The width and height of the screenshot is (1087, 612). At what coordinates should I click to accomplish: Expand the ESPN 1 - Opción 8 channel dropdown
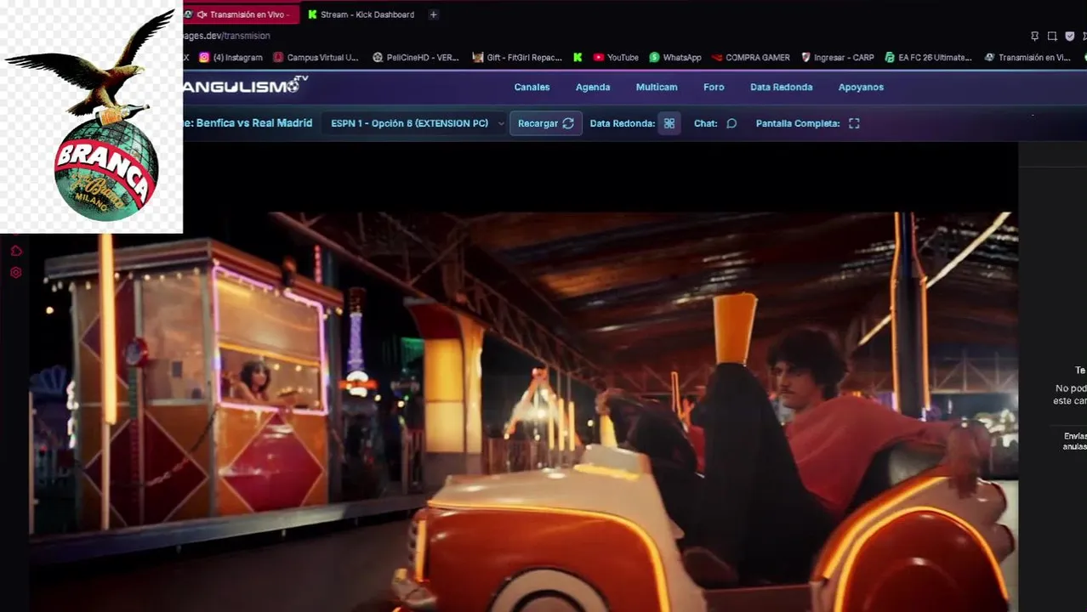coord(416,123)
